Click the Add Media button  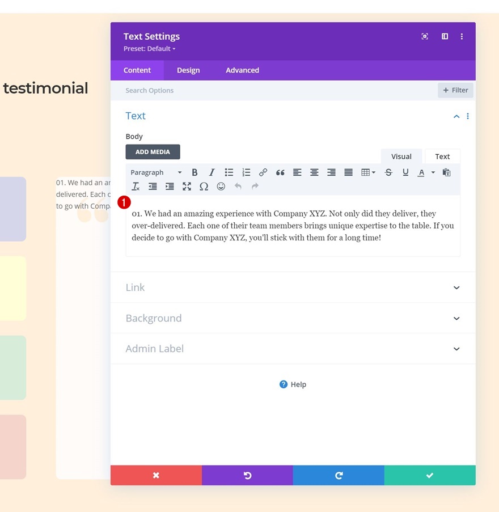[x=153, y=152]
